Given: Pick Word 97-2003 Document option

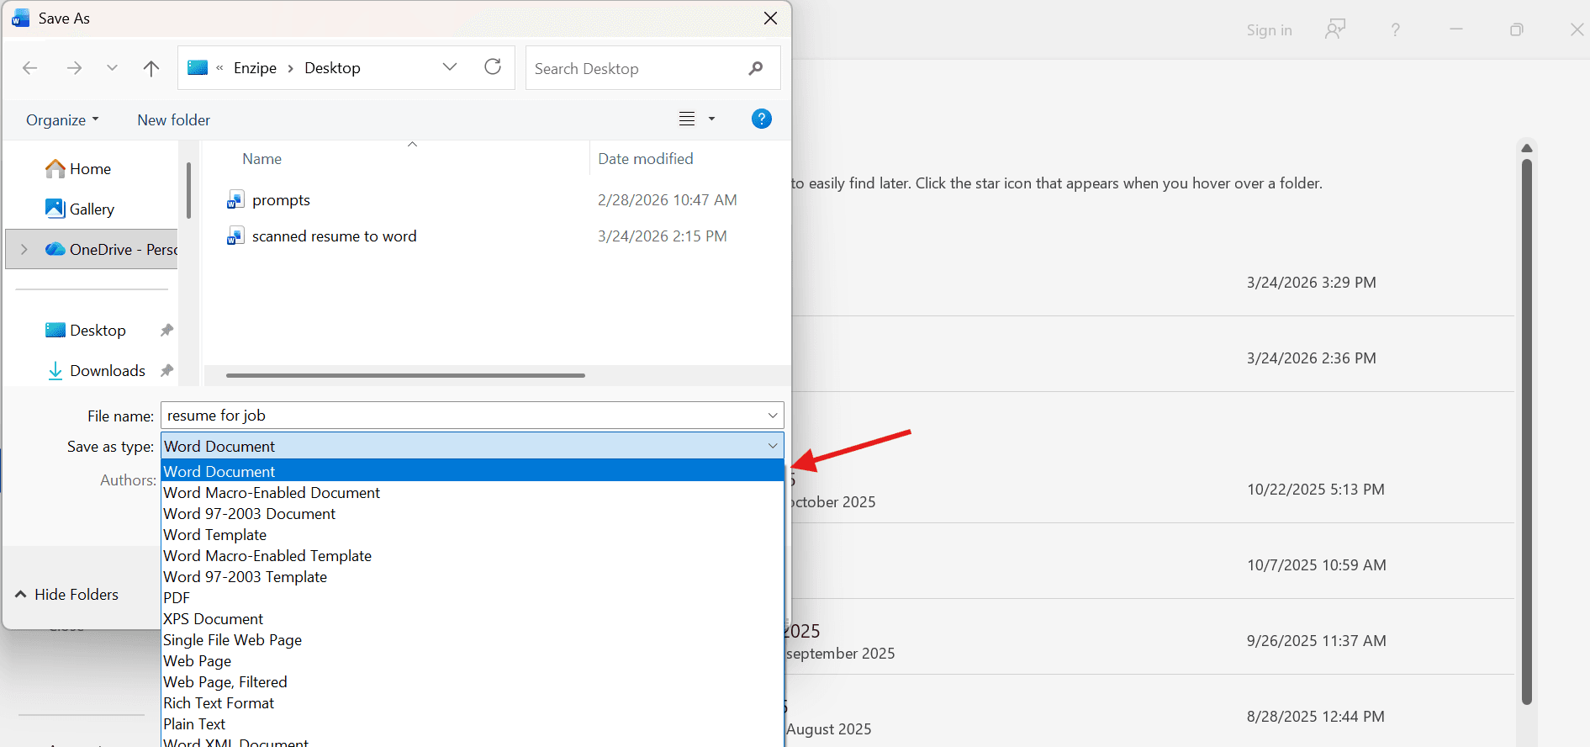Looking at the screenshot, I should coord(249,514).
